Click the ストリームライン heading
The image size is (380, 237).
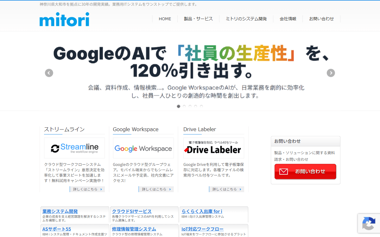[64, 129]
